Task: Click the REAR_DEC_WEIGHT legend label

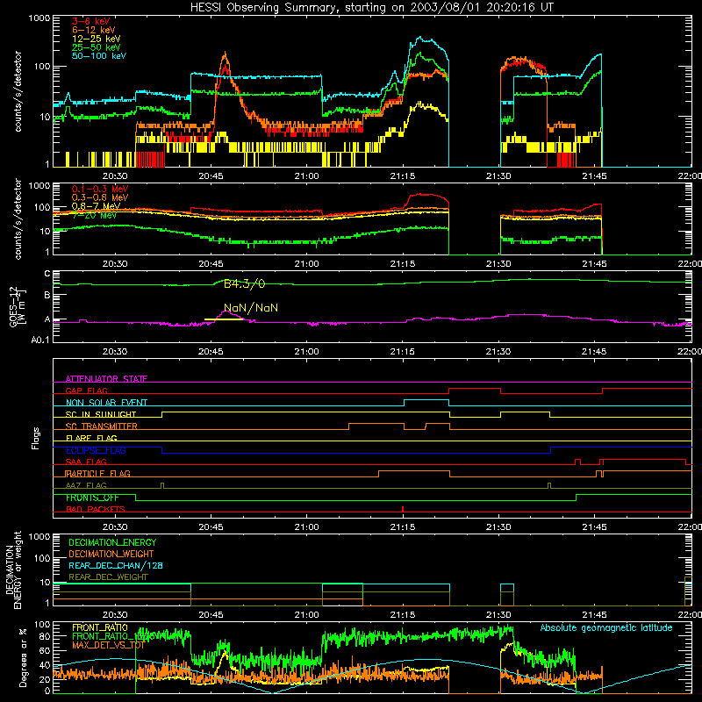Action: click(108, 577)
